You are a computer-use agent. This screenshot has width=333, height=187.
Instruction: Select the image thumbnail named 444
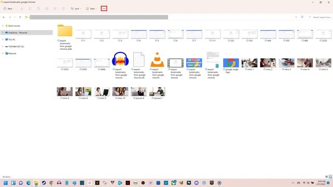[x=268, y=34]
